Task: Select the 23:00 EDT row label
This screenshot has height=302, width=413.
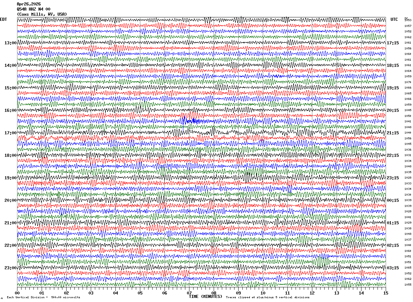Action: click(11, 268)
